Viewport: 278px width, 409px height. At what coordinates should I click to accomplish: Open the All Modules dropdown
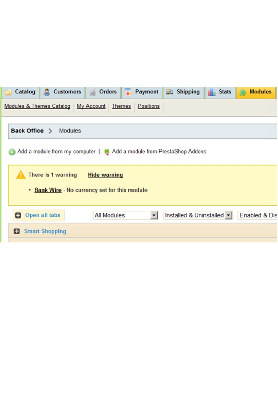[x=126, y=215]
